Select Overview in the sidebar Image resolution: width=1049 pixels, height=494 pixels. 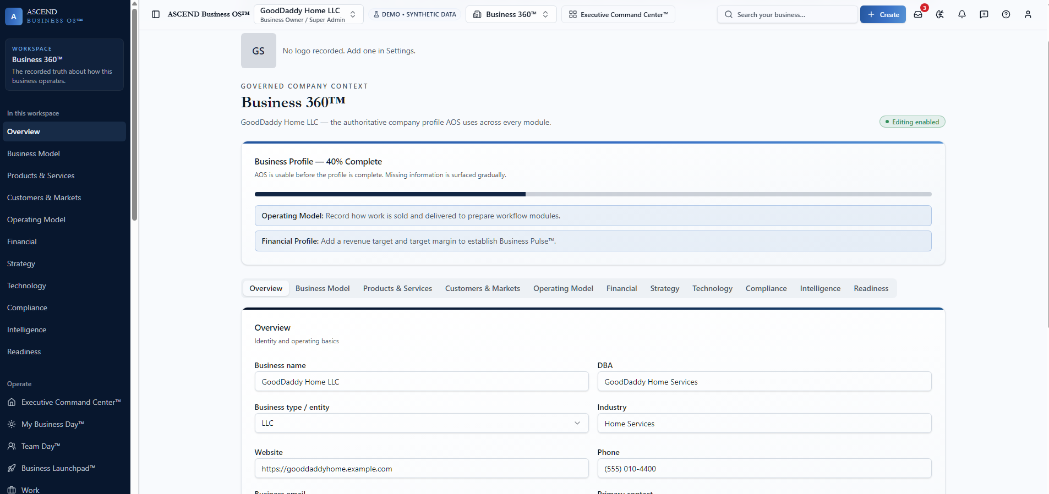(x=64, y=131)
